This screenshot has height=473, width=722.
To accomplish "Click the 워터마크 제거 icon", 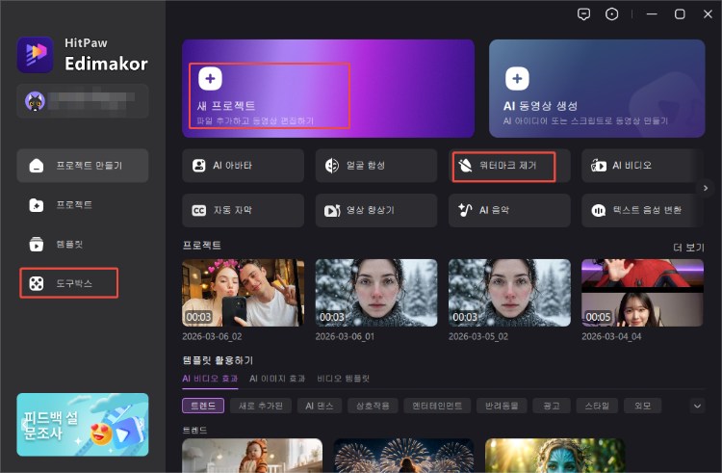I will [465, 166].
